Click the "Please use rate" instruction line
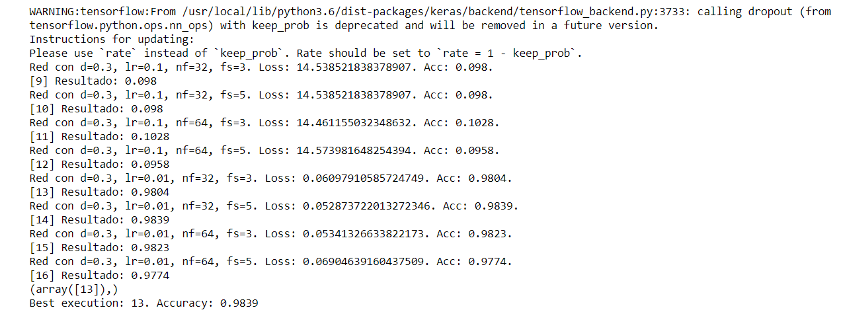Image resolution: width=841 pixels, height=312 pixels. click(305, 53)
